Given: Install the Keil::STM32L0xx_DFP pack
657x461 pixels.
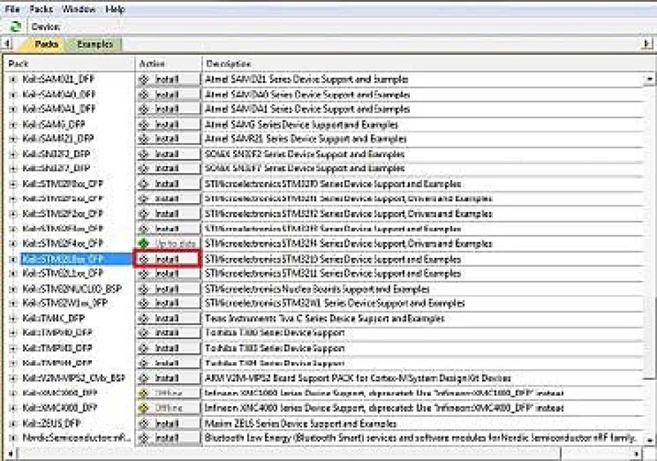Looking at the screenshot, I should 167,259.
